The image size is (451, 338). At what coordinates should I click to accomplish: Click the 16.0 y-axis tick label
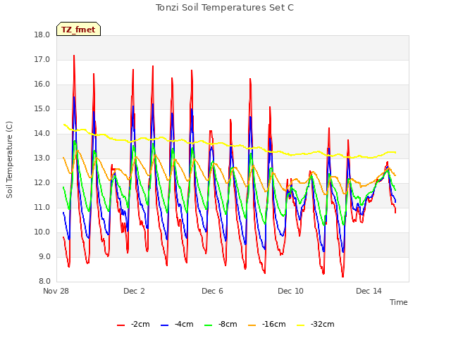point(42,84)
